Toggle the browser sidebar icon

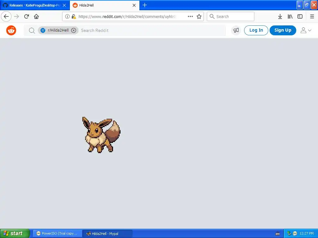coord(300,16)
